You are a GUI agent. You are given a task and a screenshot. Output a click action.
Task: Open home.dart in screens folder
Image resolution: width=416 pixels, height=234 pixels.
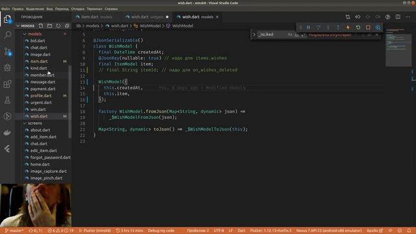coord(40,164)
